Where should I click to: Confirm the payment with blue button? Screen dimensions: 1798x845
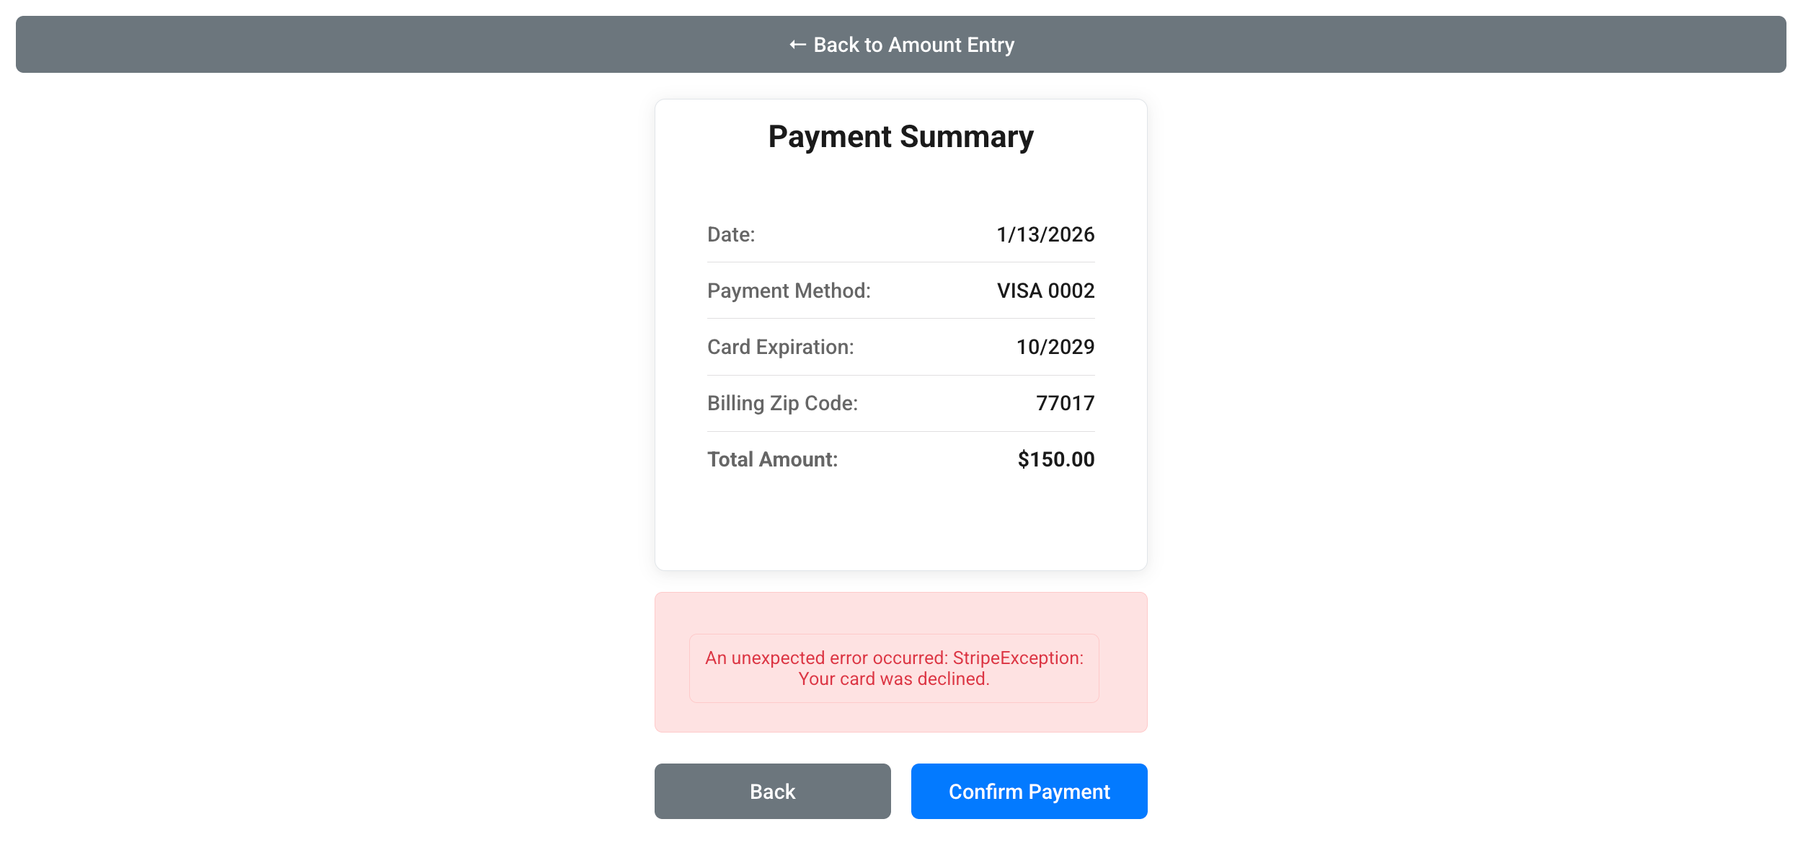pos(1029,791)
